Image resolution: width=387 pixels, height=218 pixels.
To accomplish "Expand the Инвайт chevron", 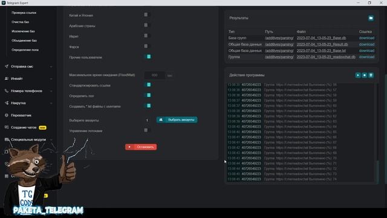I will 51,79.
